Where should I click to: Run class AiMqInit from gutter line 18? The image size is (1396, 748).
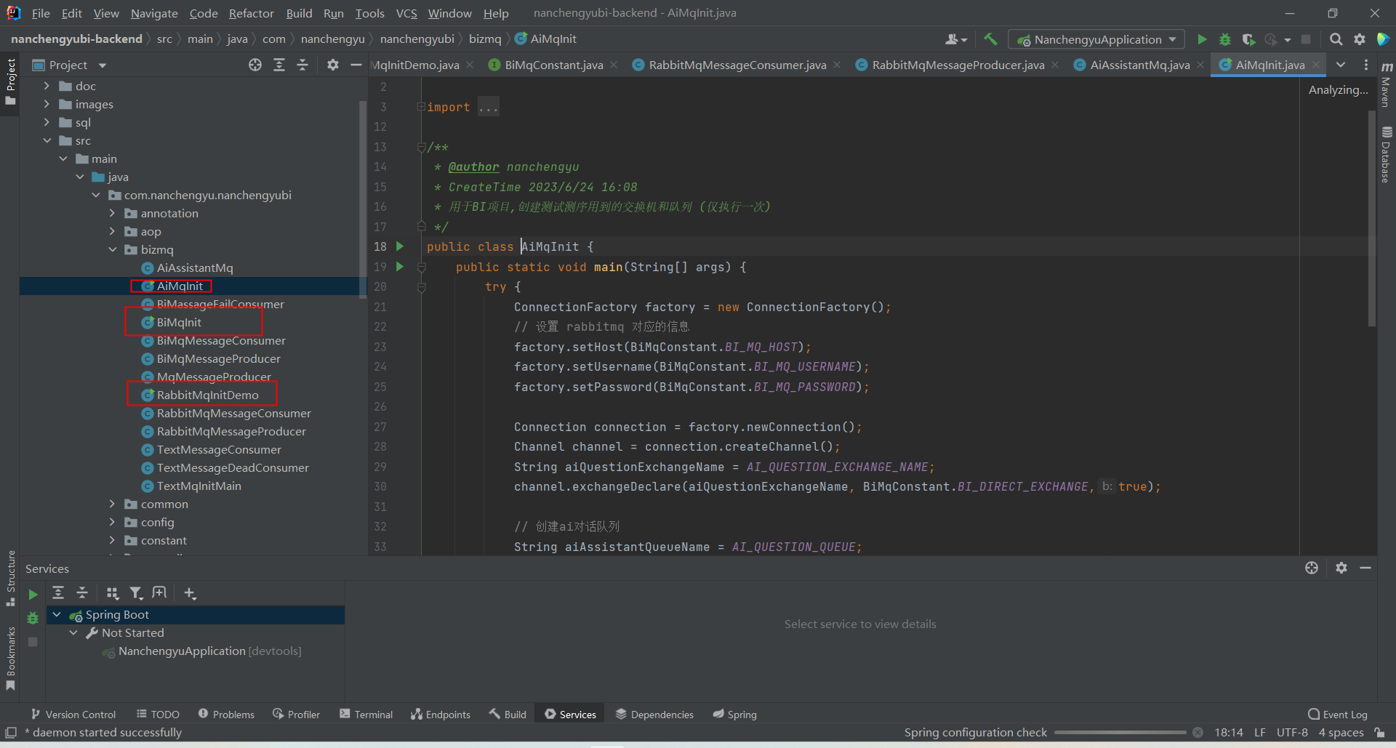click(400, 246)
